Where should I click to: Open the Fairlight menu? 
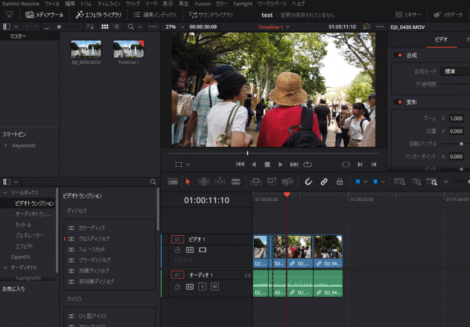click(243, 4)
